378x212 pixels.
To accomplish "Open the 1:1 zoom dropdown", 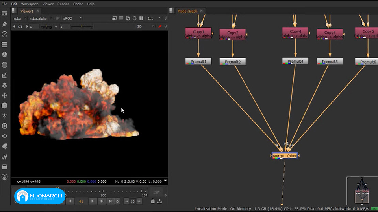I will (x=154, y=18).
